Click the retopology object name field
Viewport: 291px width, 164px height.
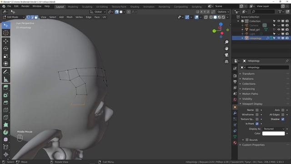click(x=265, y=67)
